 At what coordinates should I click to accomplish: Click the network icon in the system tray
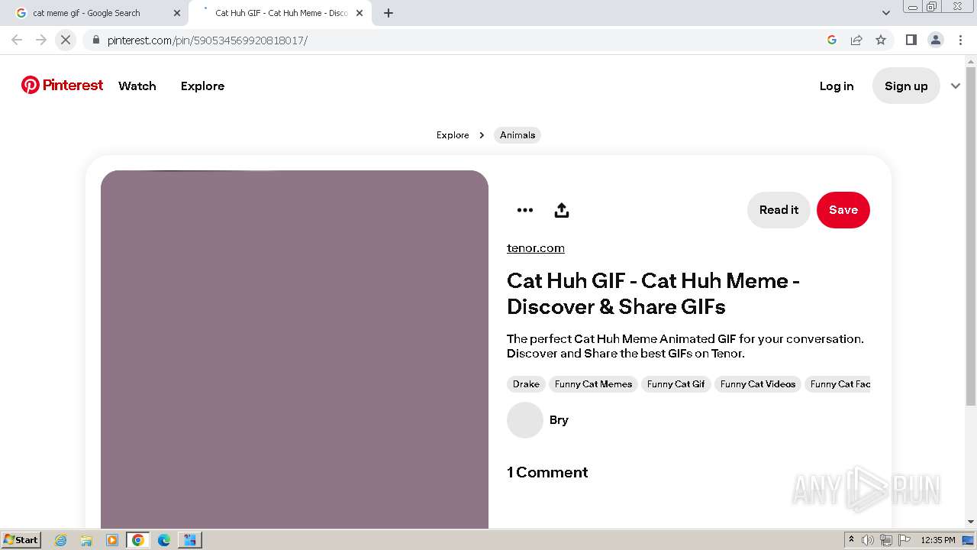(886, 540)
